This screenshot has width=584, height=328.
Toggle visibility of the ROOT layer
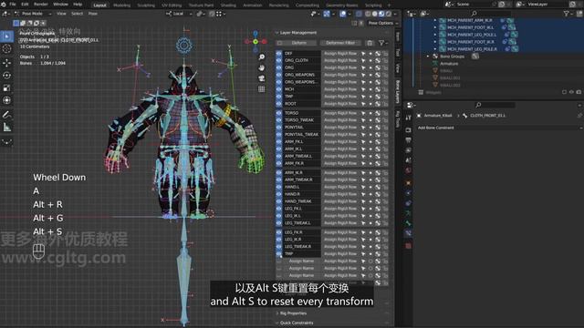point(279,104)
